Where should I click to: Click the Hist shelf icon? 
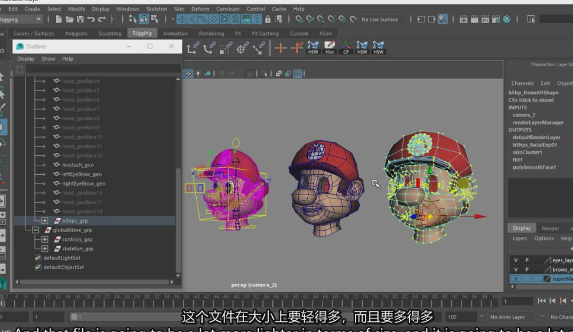330,47
